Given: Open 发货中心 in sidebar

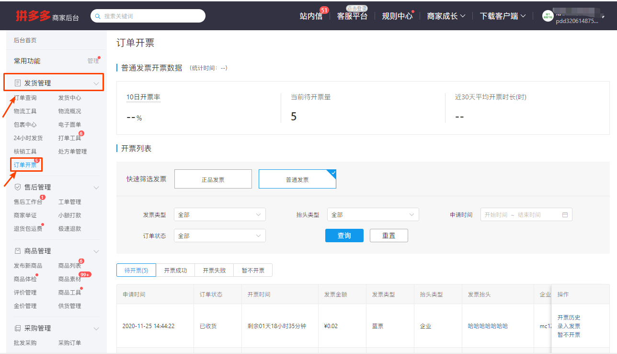Looking at the screenshot, I should point(70,98).
